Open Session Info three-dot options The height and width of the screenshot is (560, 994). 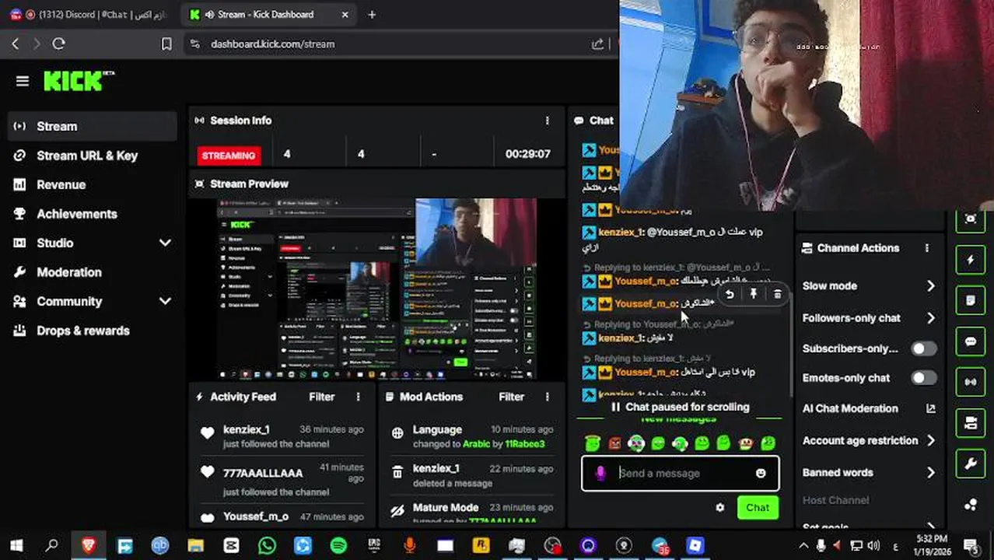tap(547, 121)
